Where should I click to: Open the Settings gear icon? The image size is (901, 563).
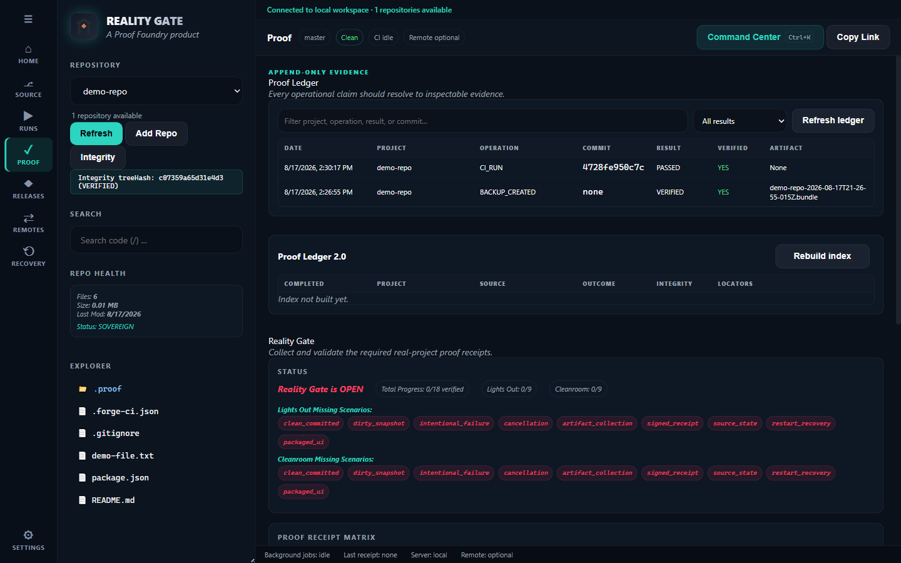(x=28, y=535)
